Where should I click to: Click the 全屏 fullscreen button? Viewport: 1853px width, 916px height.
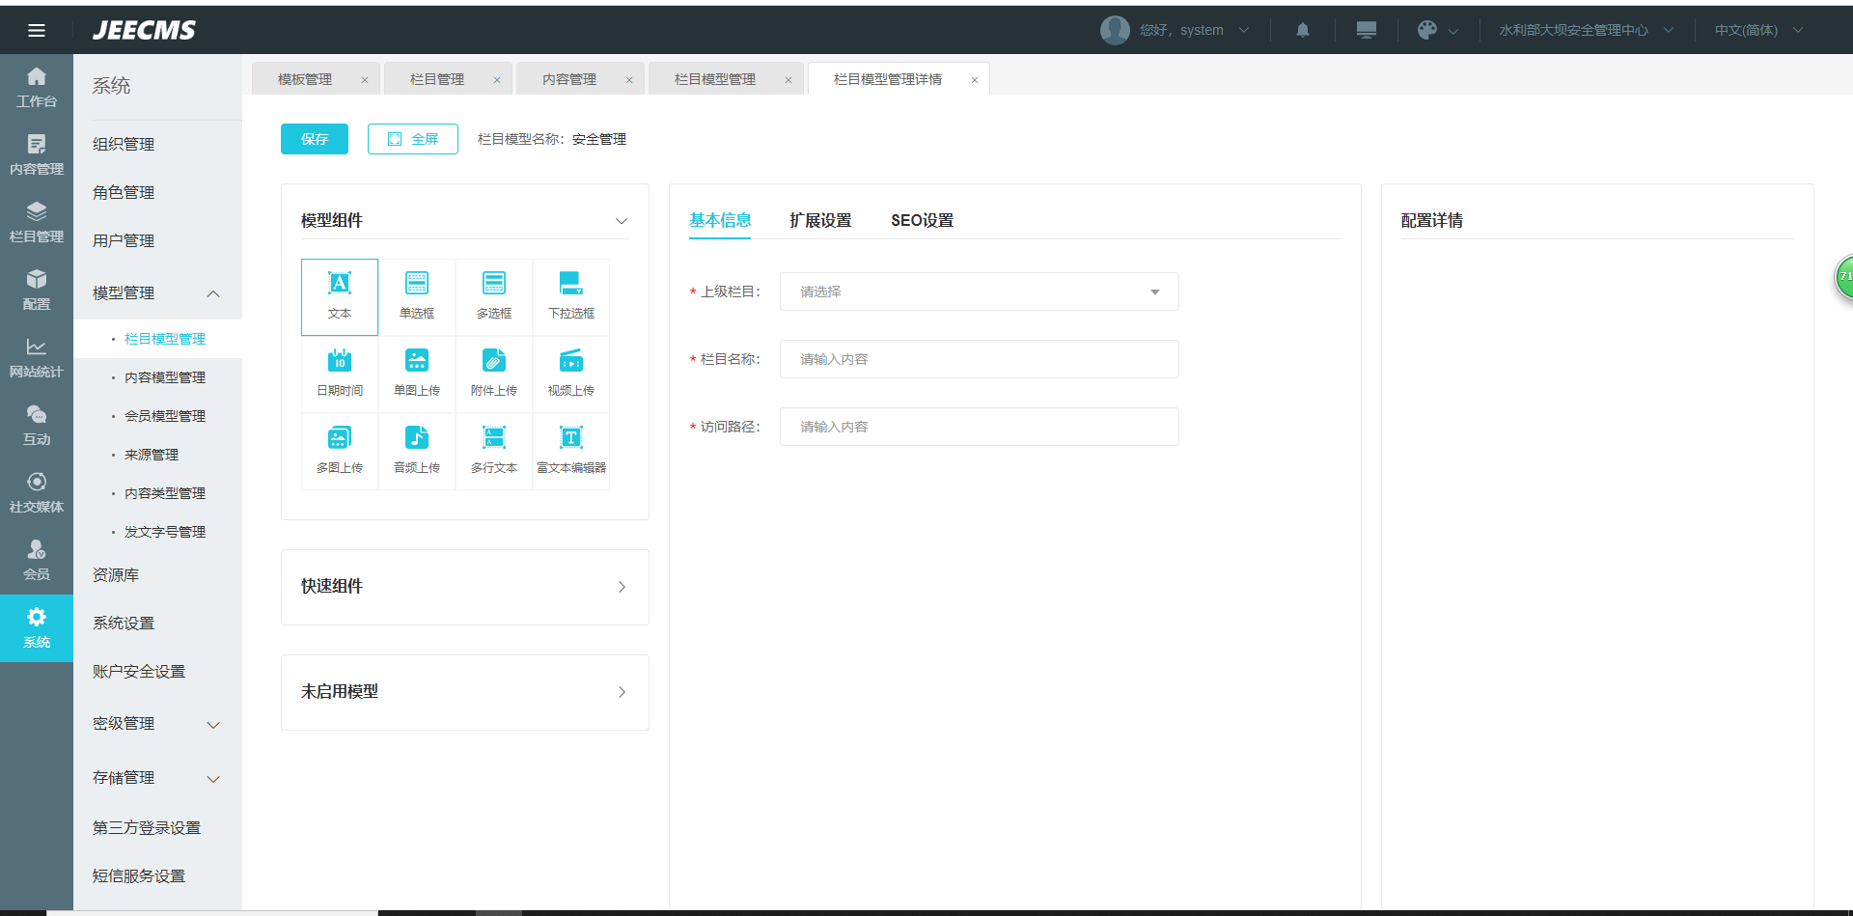[413, 139]
